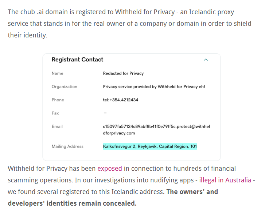This screenshot has width=265, height=210.
Task: Click the Email field label
Action: (x=57, y=126)
